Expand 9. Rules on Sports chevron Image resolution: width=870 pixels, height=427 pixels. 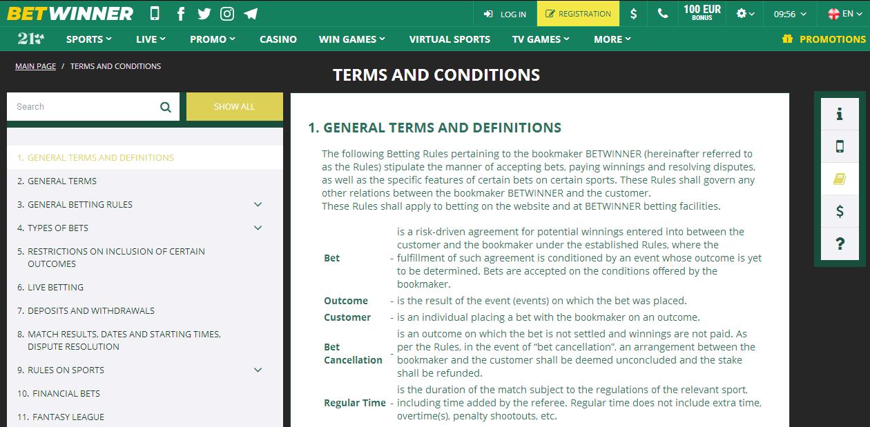258,370
